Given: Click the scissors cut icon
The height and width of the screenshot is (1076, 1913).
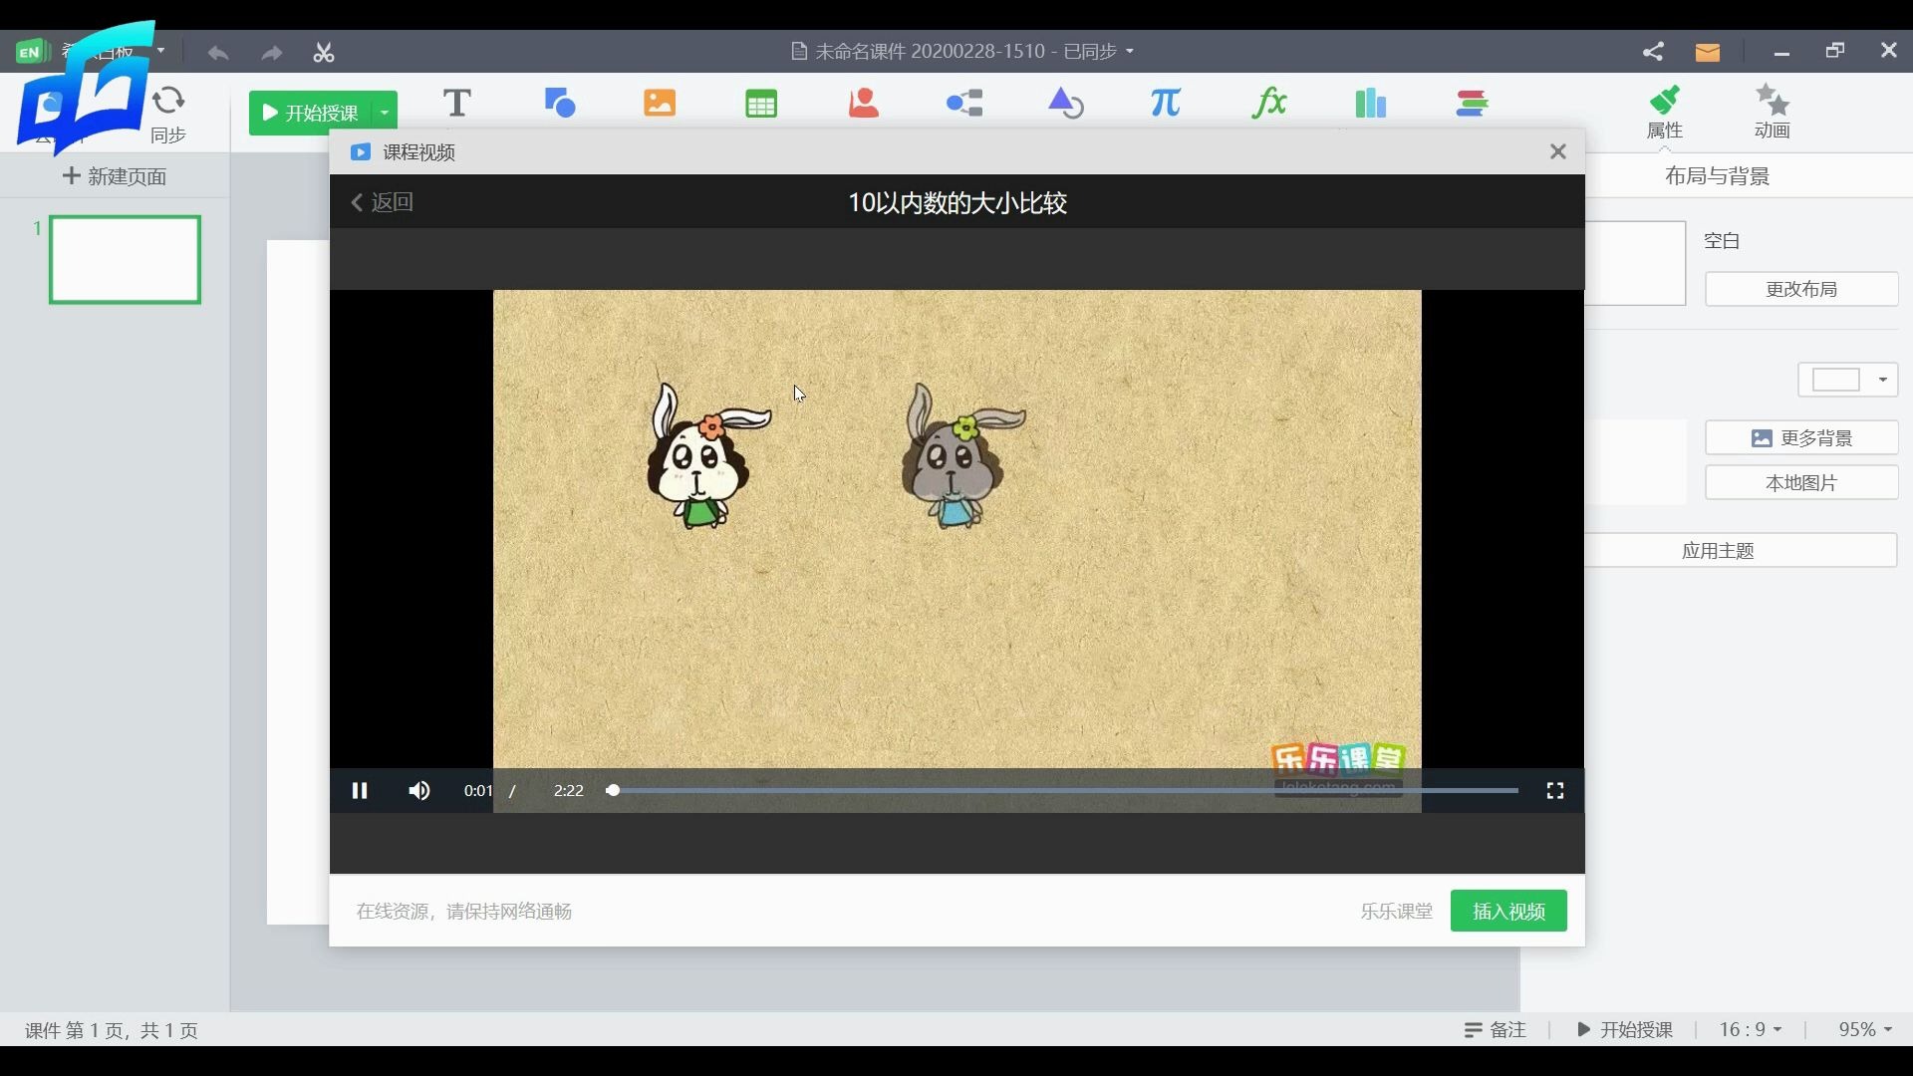Looking at the screenshot, I should coord(324,52).
